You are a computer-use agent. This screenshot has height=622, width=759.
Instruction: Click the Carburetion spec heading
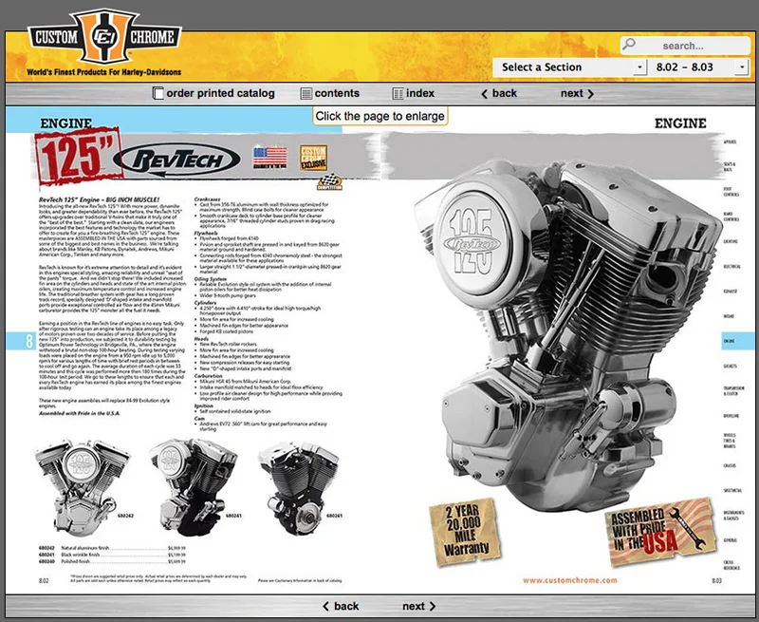click(208, 375)
